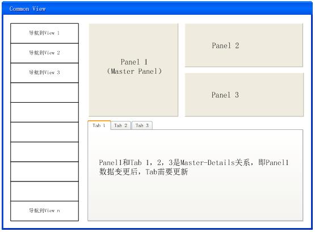Click the 导航到View 1 navigation button
This screenshot has width=315, height=232.
(x=44, y=33)
